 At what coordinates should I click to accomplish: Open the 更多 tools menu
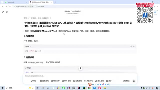[x=109, y=81]
